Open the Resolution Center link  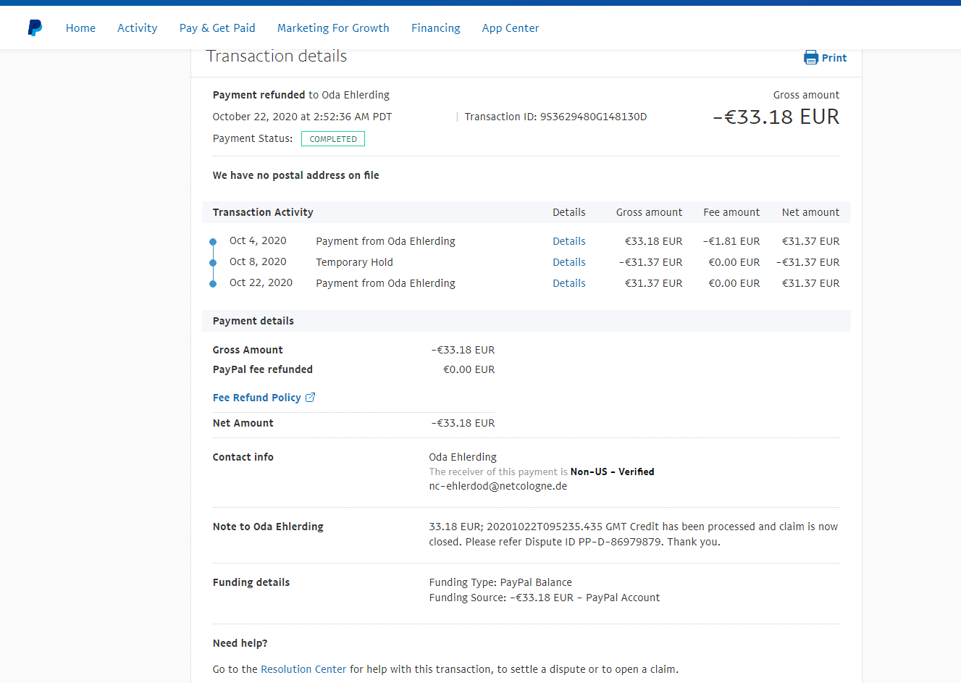(303, 669)
